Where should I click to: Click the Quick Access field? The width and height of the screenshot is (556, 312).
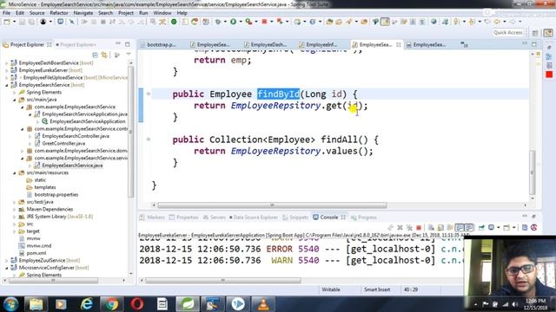click(508, 32)
